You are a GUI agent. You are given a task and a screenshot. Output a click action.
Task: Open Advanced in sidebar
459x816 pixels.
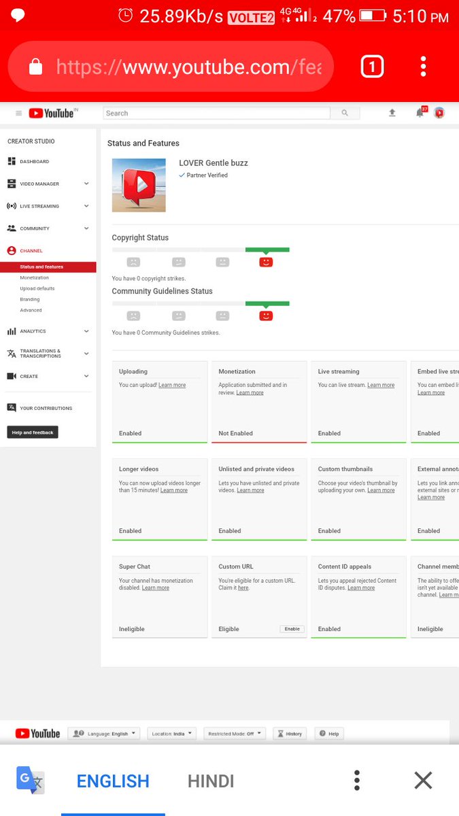[x=31, y=310]
